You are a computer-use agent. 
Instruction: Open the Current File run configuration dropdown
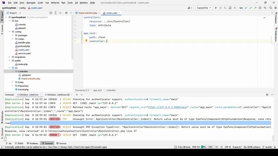204,8
